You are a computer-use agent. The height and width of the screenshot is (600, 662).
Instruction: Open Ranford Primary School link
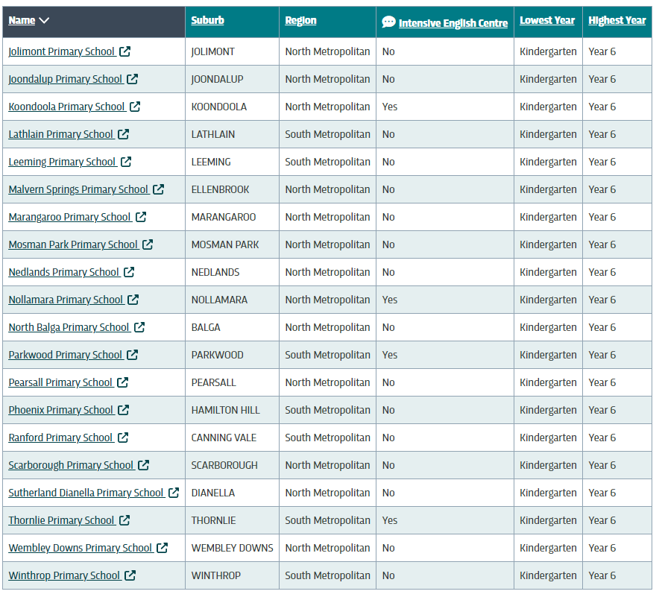pos(61,438)
